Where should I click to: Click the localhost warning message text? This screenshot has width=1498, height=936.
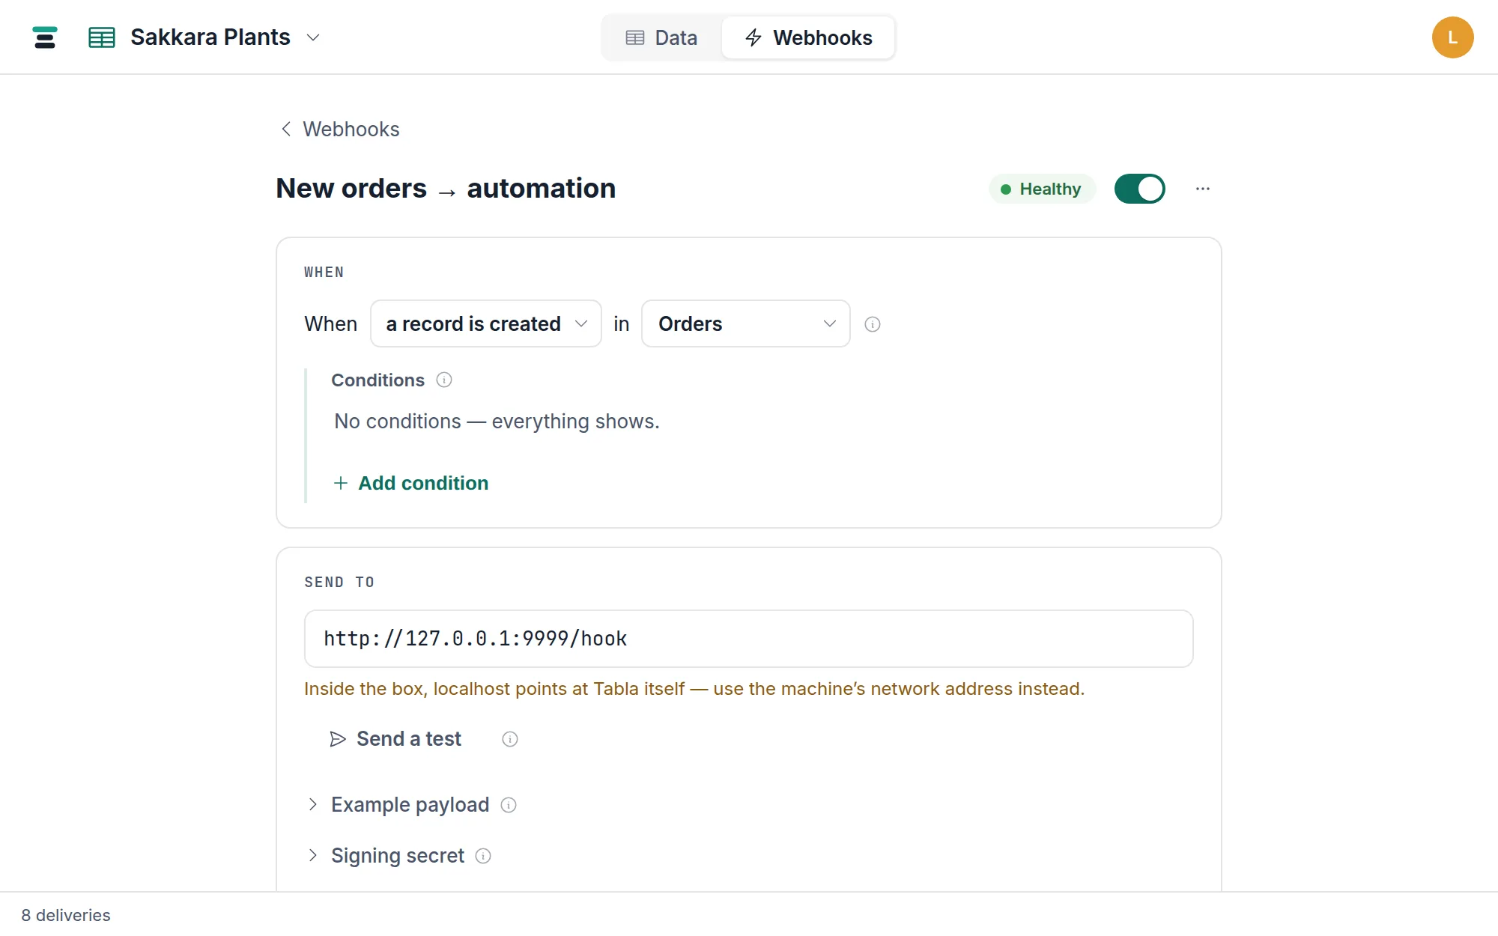pos(694,689)
